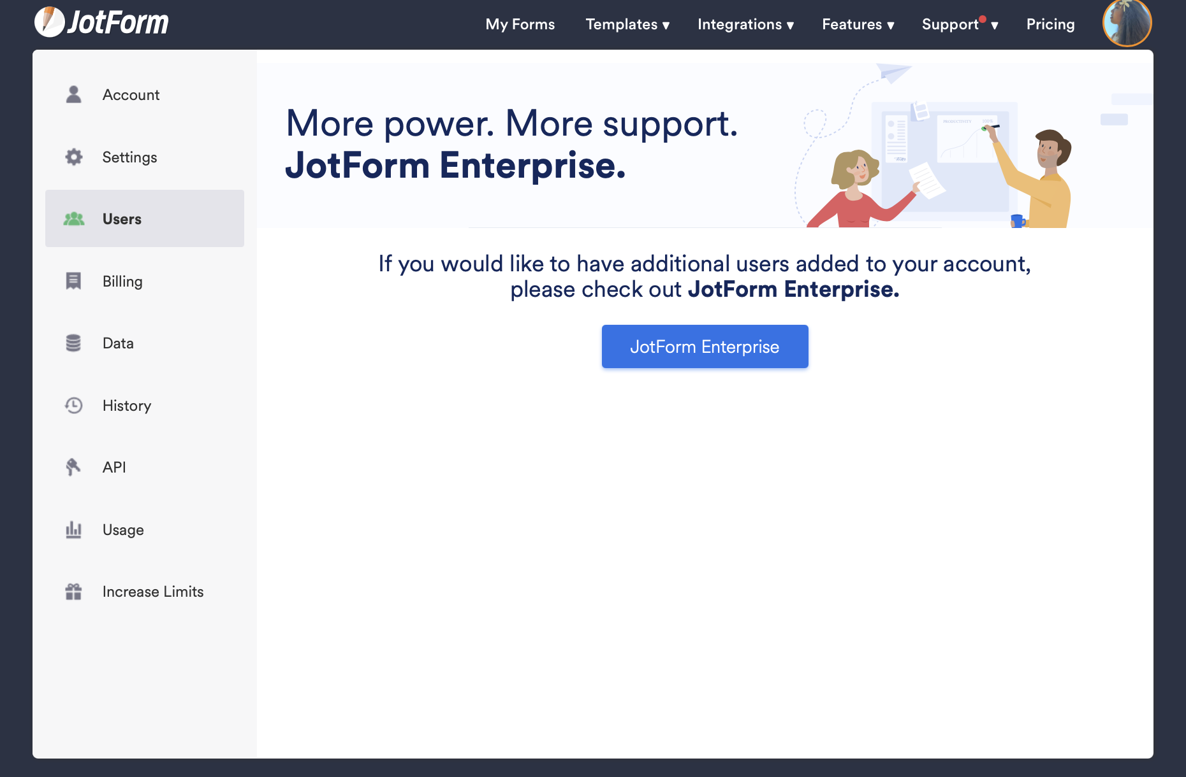Select Users entry in the account sidebar

122,218
